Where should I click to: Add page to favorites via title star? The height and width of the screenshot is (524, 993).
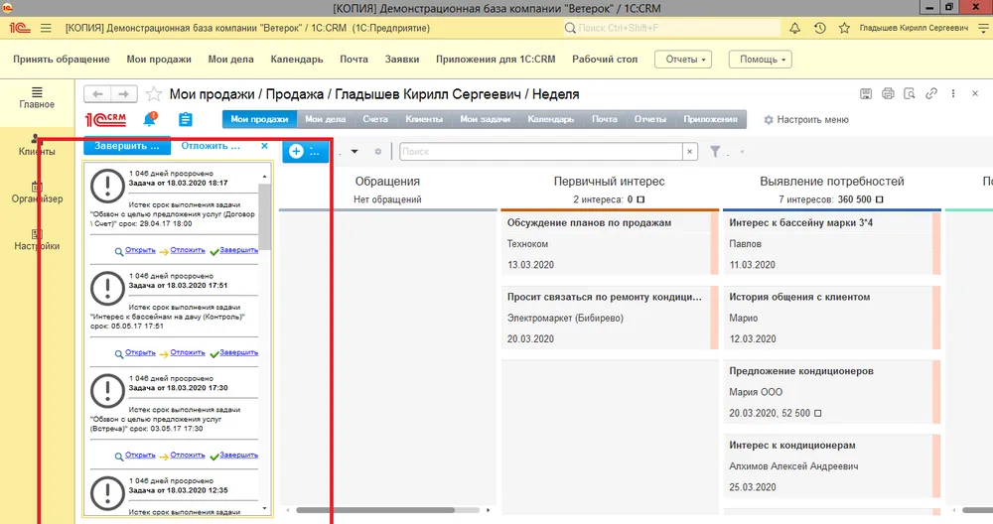(153, 94)
